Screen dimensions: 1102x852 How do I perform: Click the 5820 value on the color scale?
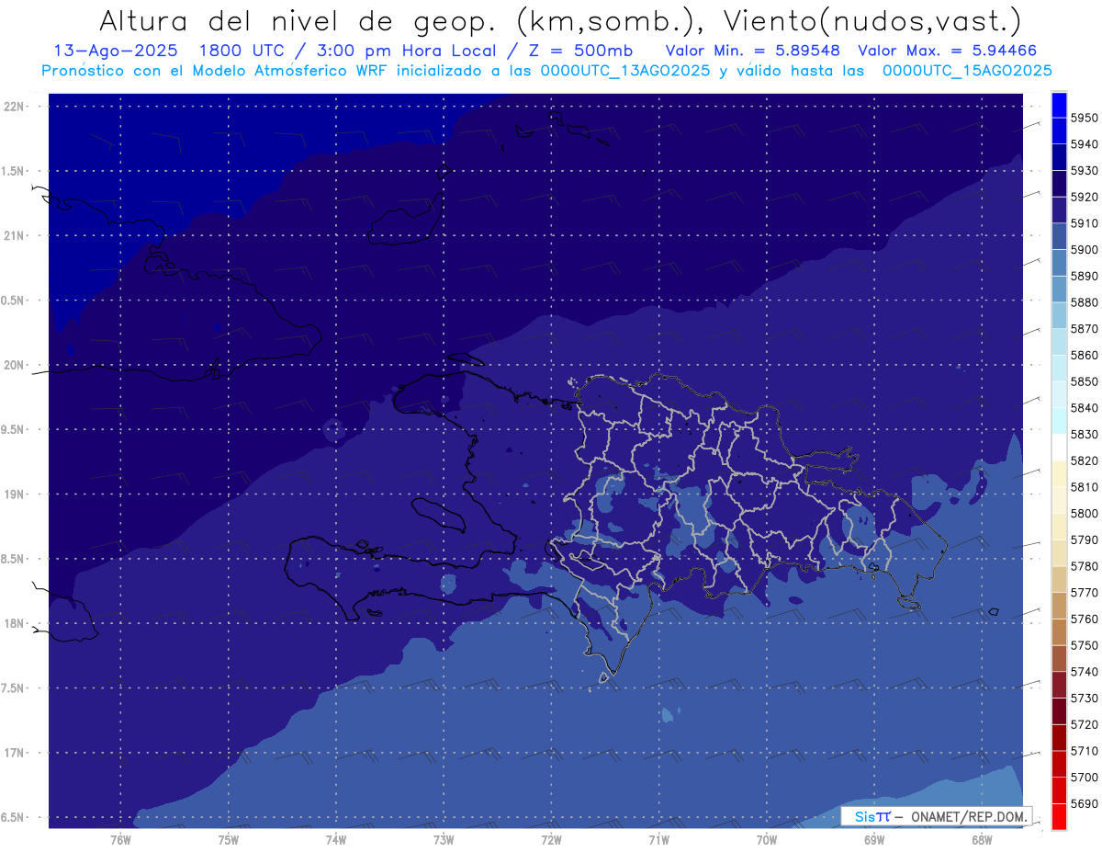(x=1085, y=460)
